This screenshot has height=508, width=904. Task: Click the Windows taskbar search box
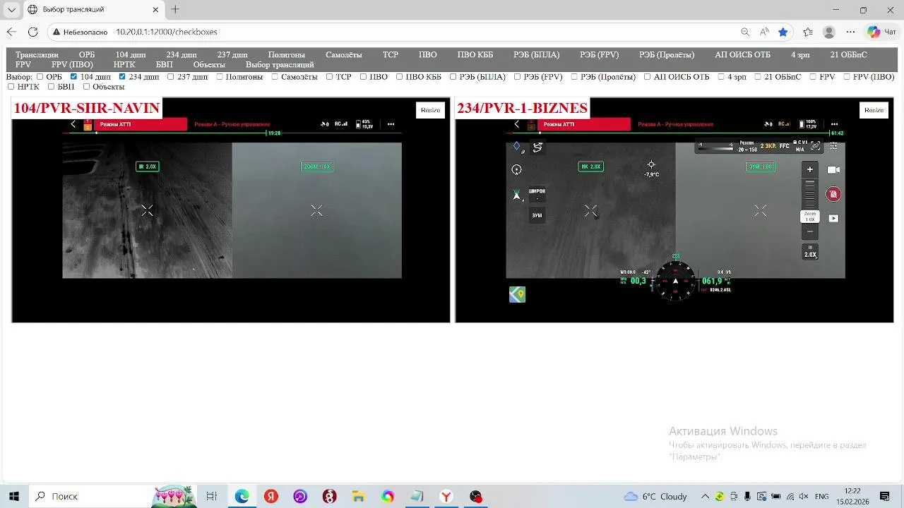(x=90, y=496)
